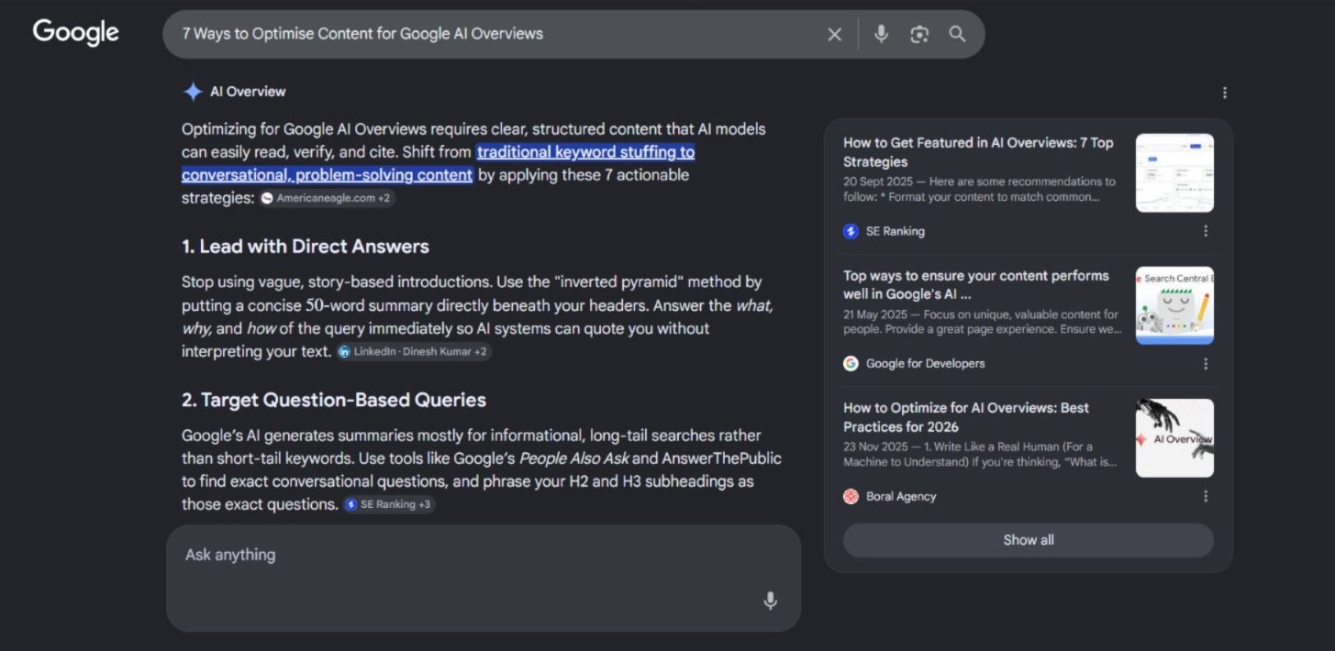Open 'How to Get Featured in AI Overviews' result
The width and height of the screenshot is (1335, 651).
pyautogui.click(x=978, y=152)
